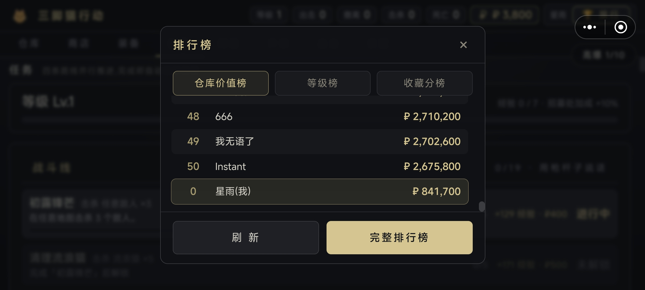Viewport: 645px width, 290px height.
Task: Click rank number 49 in list
Action: coord(193,142)
